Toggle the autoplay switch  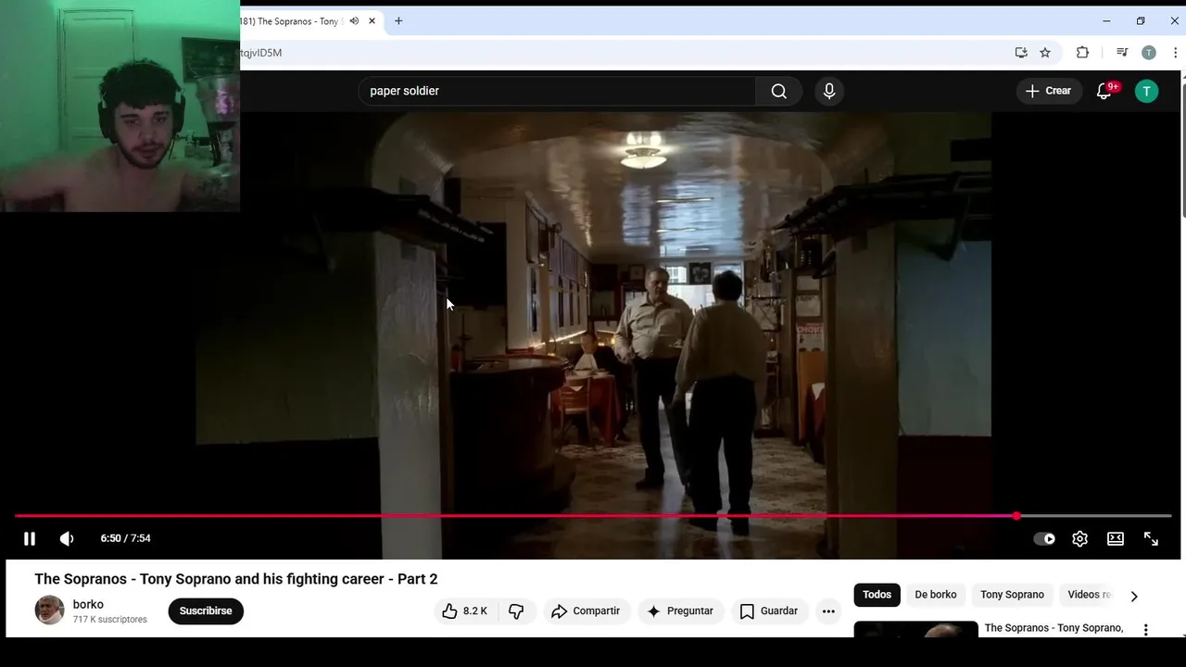pos(1044,538)
